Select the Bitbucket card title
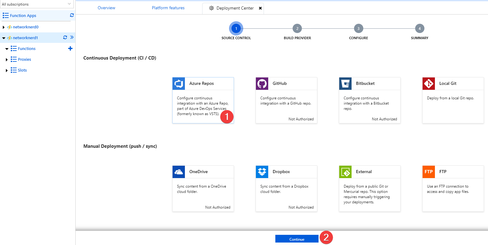488x245 pixels. tap(365, 84)
